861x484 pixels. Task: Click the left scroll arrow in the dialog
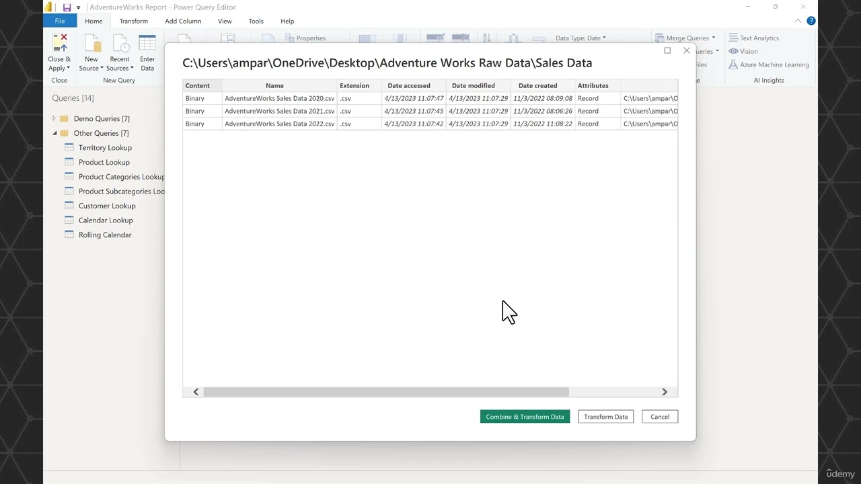pyautogui.click(x=196, y=392)
